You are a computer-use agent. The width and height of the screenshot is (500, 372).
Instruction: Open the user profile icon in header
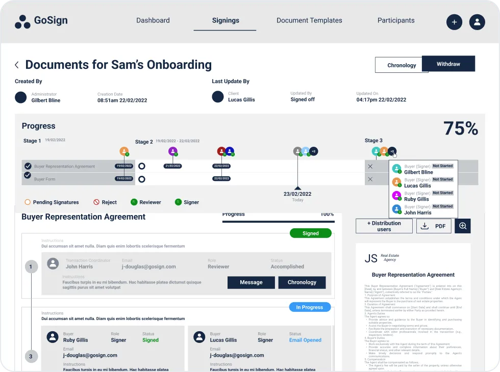[x=477, y=22]
